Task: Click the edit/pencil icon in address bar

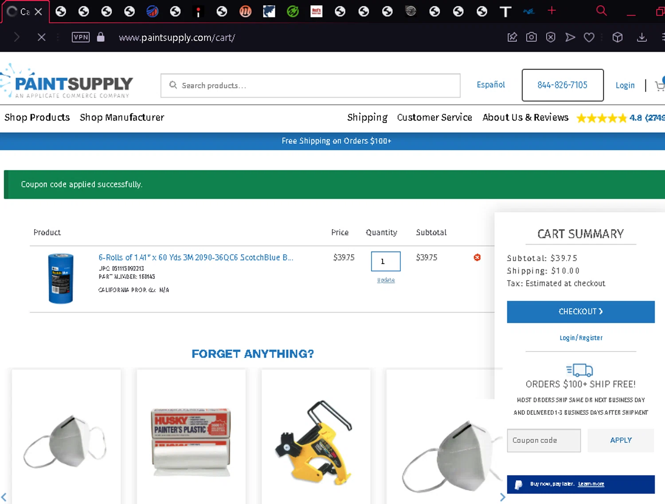Action: point(512,37)
